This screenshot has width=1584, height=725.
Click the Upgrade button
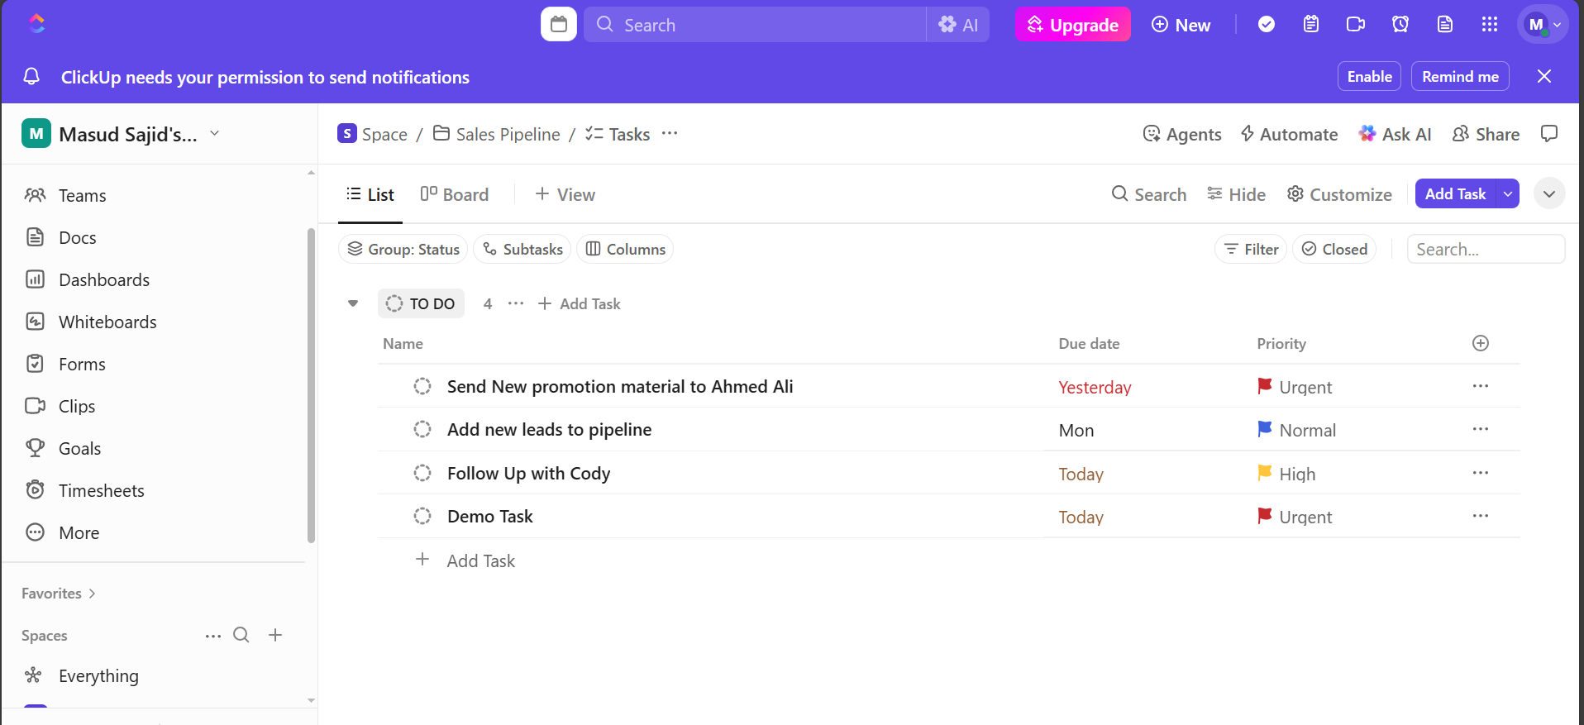coord(1072,25)
